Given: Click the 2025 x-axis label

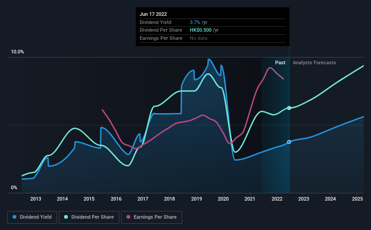Looking at the screenshot, I should [357, 199].
